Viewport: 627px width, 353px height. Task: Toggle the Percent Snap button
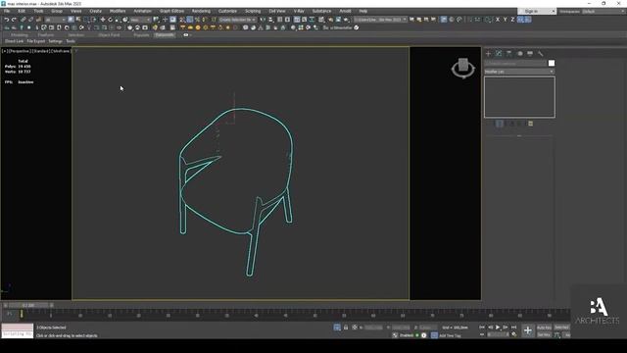(197, 20)
